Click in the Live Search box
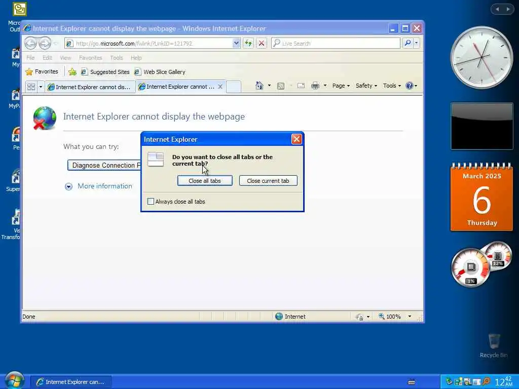 pos(336,44)
